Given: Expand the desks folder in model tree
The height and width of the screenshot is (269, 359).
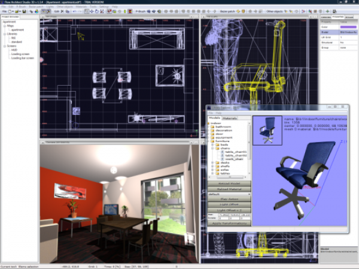Looking at the screenshot, I should (212, 162).
